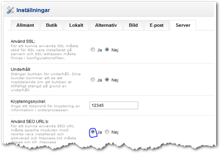Click the Inställningar heading text

[x=33, y=10]
